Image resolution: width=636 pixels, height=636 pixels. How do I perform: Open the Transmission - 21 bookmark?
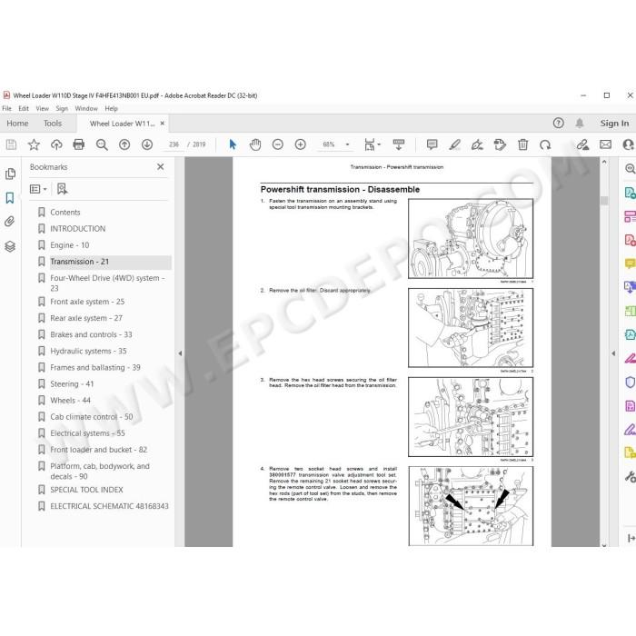pyautogui.click(x=80, y=262)
